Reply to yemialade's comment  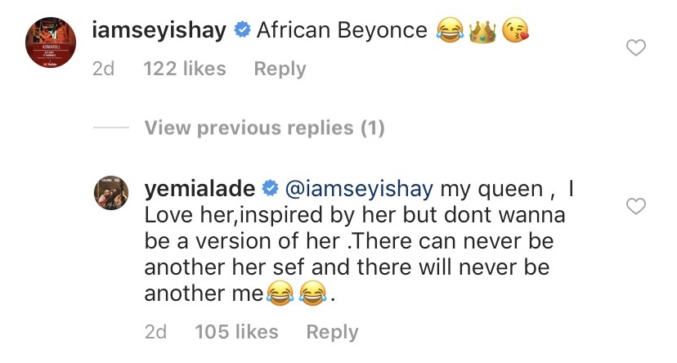pyautogui.click(x=332, y=332)
